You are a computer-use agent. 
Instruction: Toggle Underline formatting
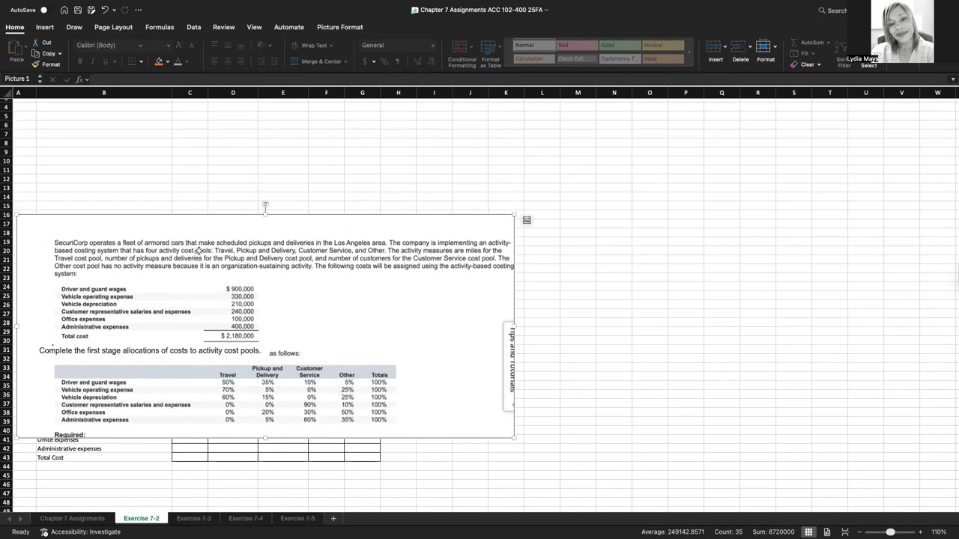pos(105,61)
